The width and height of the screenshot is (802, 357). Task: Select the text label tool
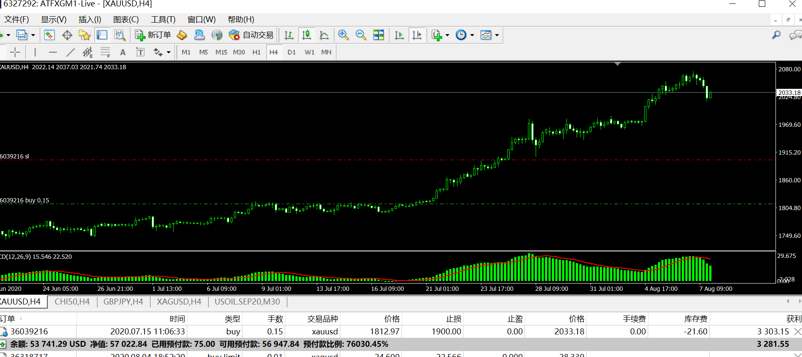click(x=140, y=52)
